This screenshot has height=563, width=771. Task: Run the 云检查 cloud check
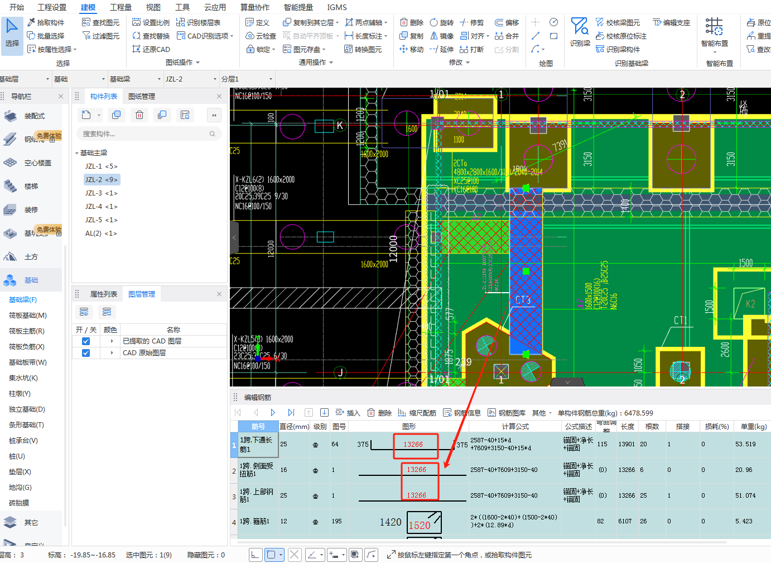261,36
